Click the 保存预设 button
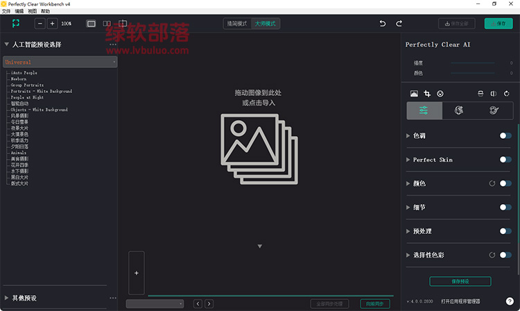The image size is (520, 311). pyautogui.click(x=460, y=281)
